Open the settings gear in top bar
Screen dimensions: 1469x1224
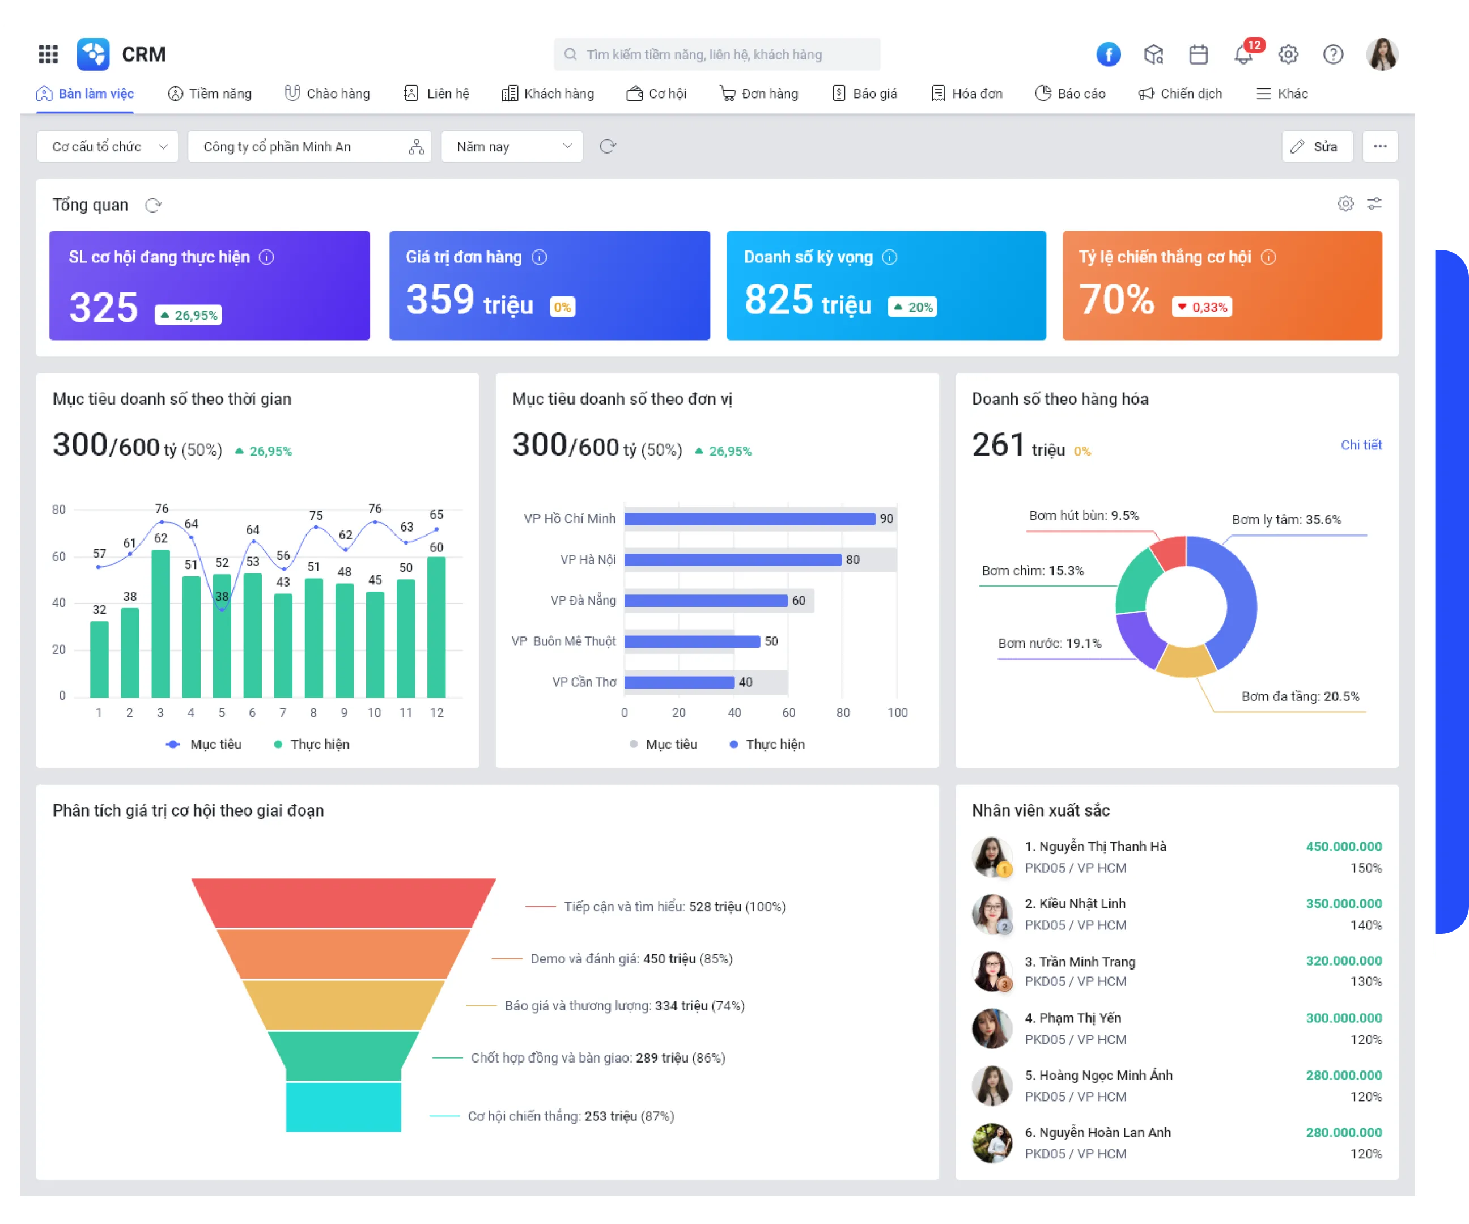tap(1289, 54)
